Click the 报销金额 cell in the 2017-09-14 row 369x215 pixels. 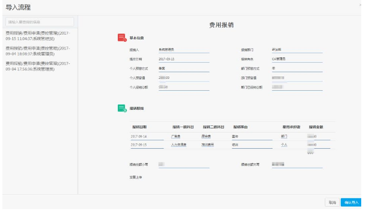point(319,137)
